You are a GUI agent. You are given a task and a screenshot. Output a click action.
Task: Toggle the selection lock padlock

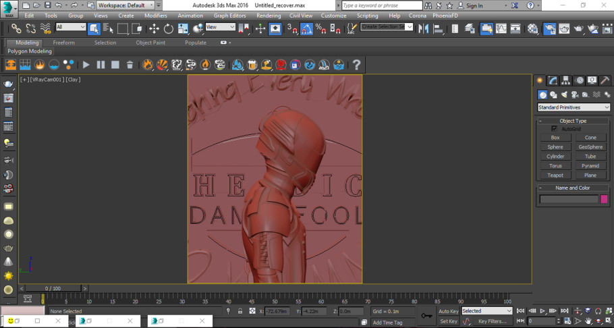240,311
